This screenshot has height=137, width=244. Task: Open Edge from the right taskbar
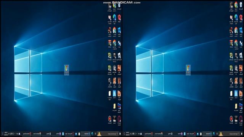(x=214, y=134)
